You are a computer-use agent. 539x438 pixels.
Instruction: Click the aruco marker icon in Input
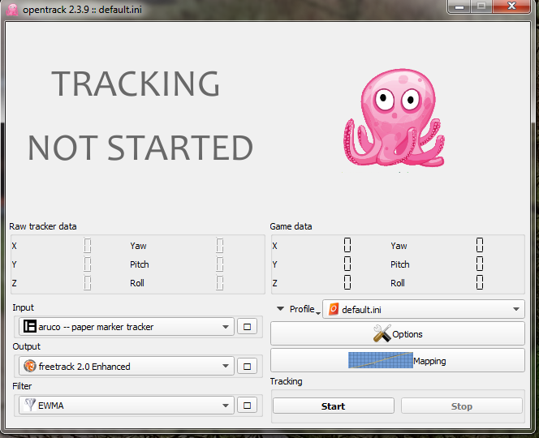pos(29,326)
